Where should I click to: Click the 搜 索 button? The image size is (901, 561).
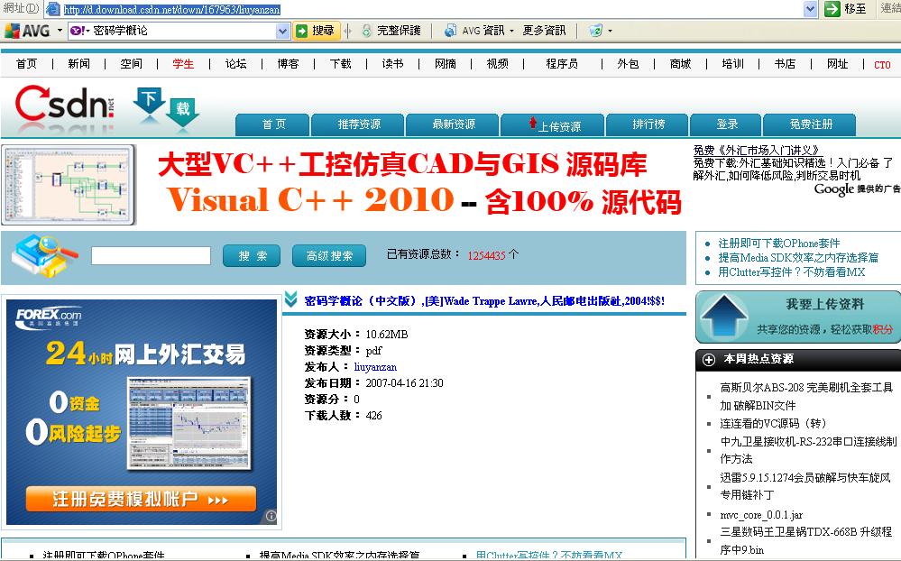click(252, 256)
